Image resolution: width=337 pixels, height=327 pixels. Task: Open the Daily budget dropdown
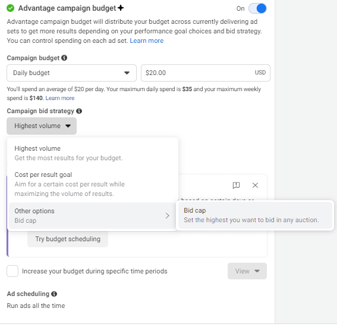pos(71,73)
